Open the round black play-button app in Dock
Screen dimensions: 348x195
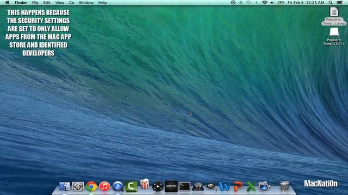coord(158,186)
